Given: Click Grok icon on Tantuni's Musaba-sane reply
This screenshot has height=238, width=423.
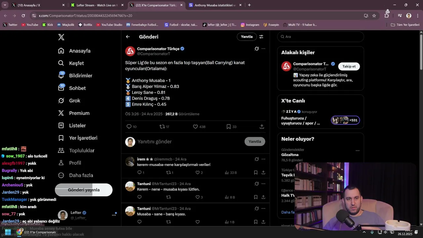Looking at the screenshot, I should pyautogui.click(x=257, y=209).
